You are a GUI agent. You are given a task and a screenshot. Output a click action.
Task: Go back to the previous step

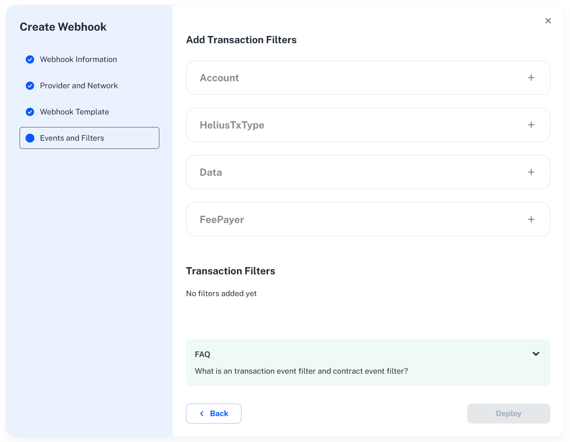coord(214,414)
